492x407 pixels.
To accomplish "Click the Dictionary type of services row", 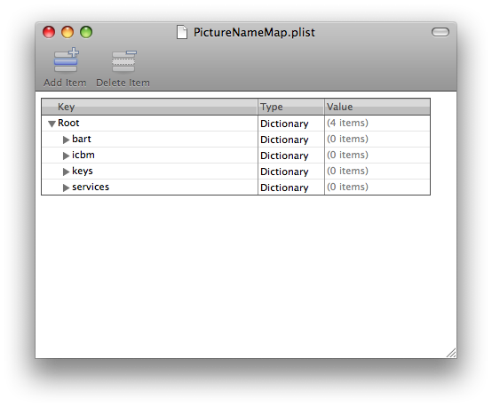I will pyautogui.click(x=284, y=188).
